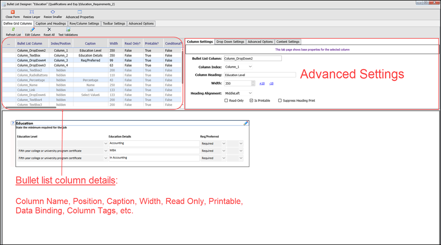Click the Conditional? column header

pyautogui.click(x=173, y=44)
